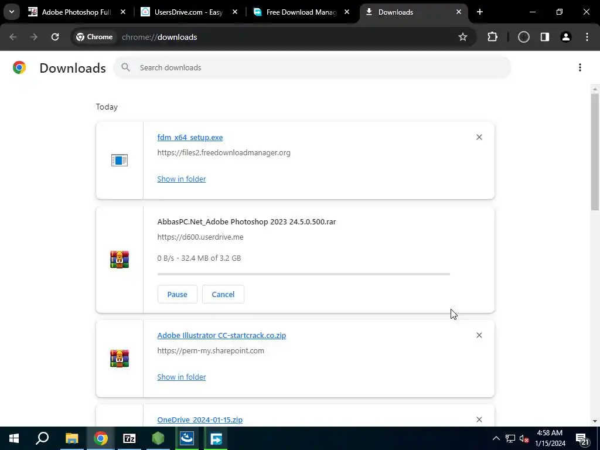Click the page vertical scrollbar thumb
Screen dimensions: 600x450
595,152
